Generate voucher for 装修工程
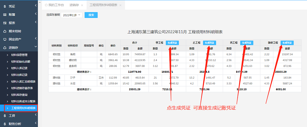The width and height of the screenshot is (307, 127). pyautogui.click(x=287, y=43)
